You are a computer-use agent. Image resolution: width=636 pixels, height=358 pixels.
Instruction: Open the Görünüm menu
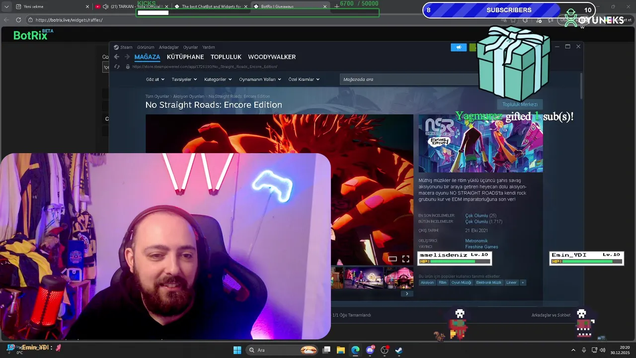[146, 47]
